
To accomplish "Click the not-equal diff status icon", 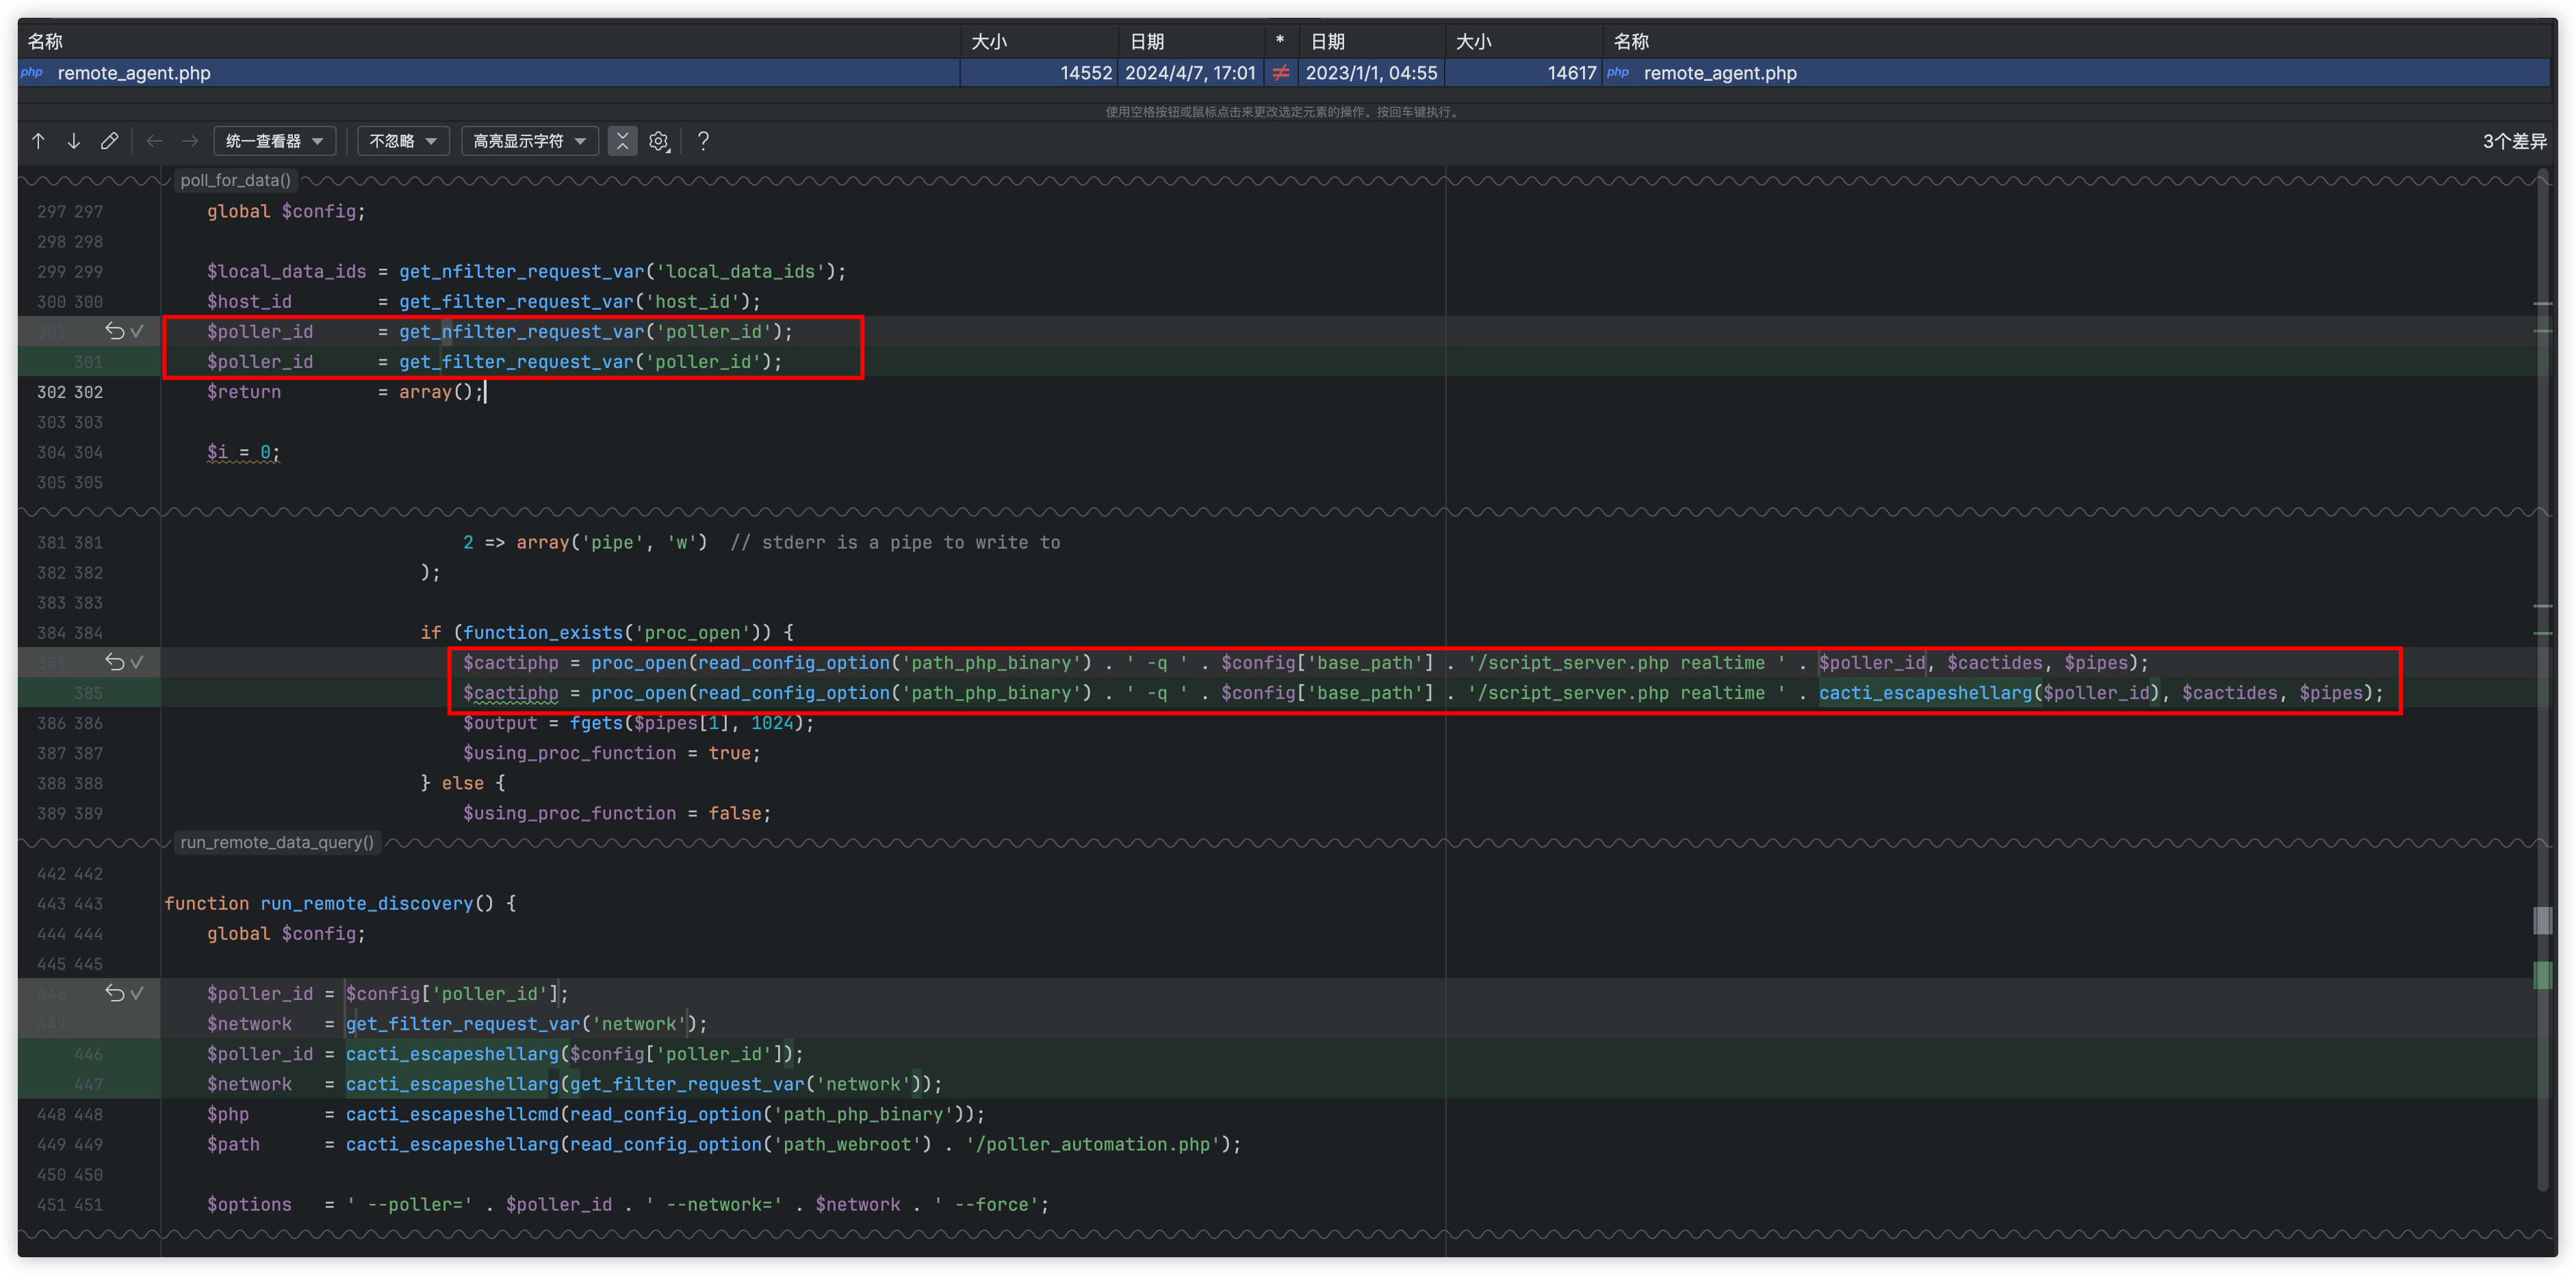I will click(1280, 73).
